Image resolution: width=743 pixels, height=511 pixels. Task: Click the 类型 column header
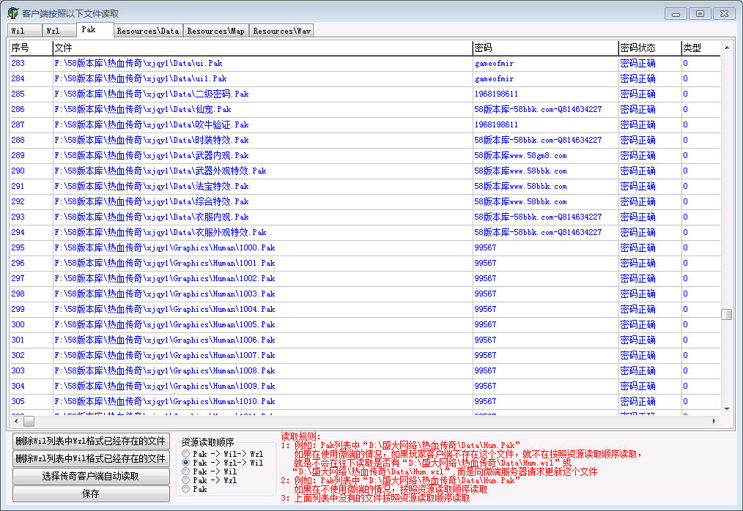[x=701, y=48]
